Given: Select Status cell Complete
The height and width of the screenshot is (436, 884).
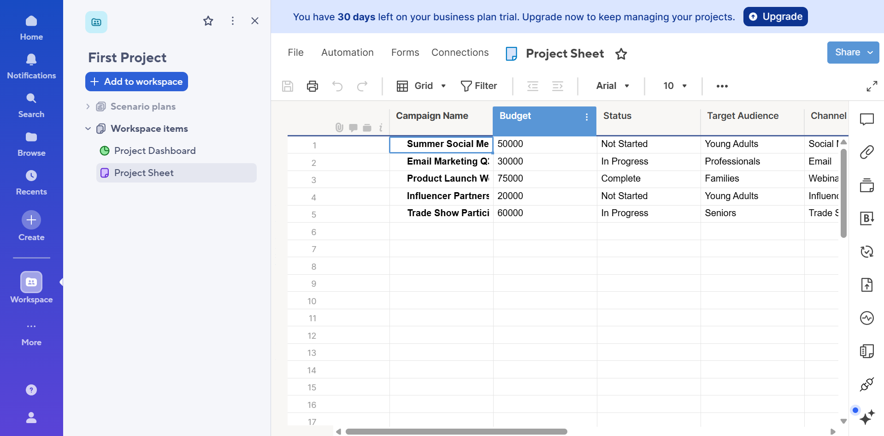Looking at the screenshot, I should [x=649, y=179].
